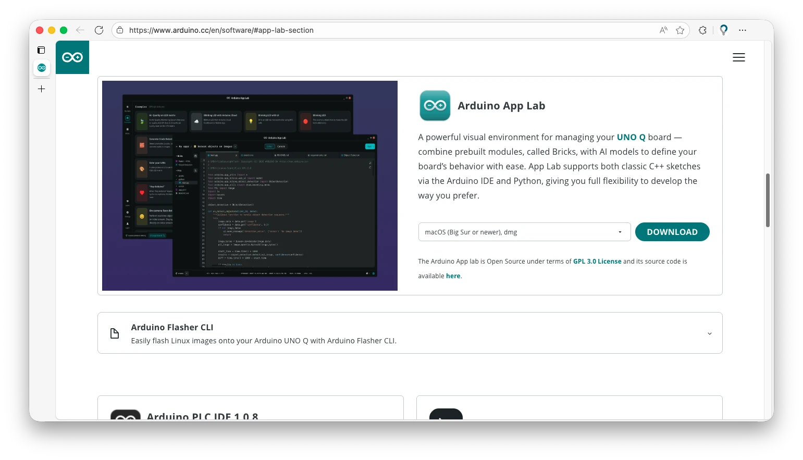This screenshot has height=460, width=803.
Task: Click the location pin icon in the toolbar
Action: tap(724, 30)
